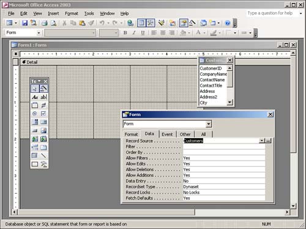Open the New Object dropdown arrow
306x229 pixels.
pos(218,23)
